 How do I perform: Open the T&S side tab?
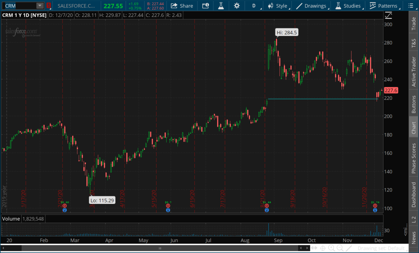pos(414,43)
